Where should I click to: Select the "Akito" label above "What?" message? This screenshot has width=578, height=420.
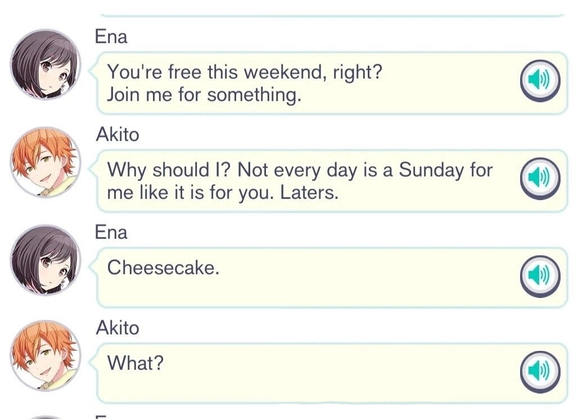coord(118,328)
